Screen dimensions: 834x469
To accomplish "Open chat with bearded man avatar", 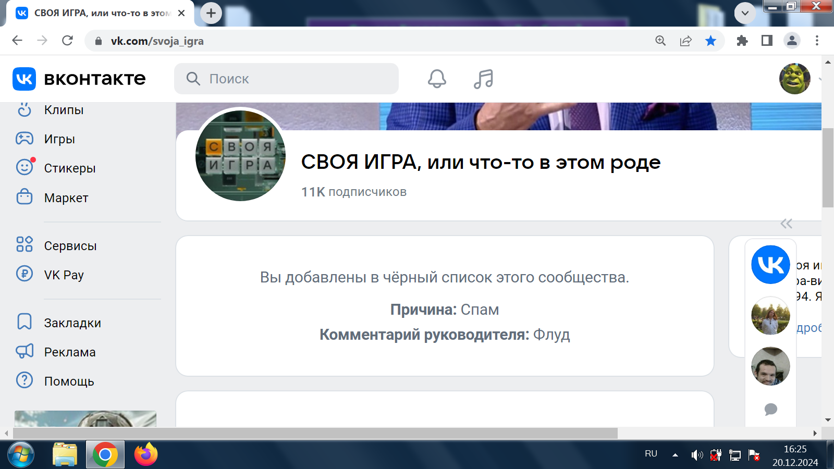I will point(770,366).
